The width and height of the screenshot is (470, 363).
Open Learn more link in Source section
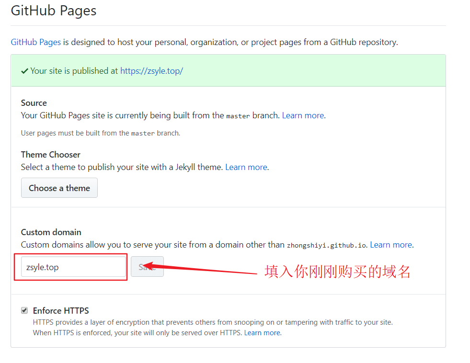[x=303, y=115]
